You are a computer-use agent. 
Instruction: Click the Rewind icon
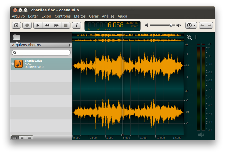tap(47, 25)
